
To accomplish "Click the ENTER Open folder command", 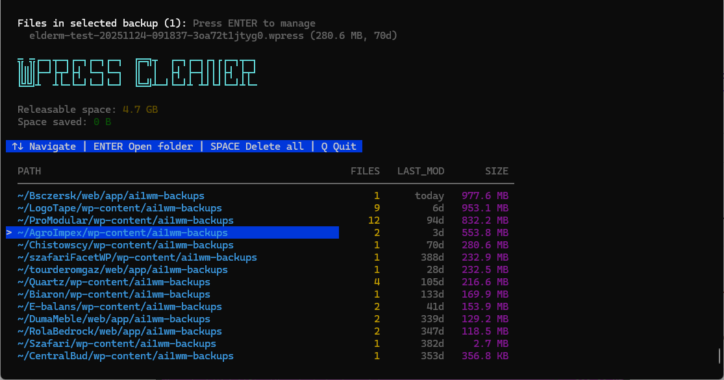I will (x=143, y=146).
